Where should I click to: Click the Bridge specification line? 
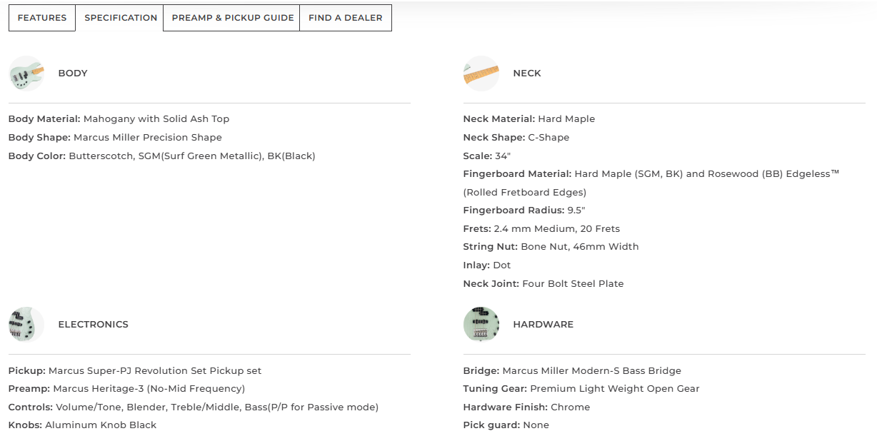[x=572, y=371]
